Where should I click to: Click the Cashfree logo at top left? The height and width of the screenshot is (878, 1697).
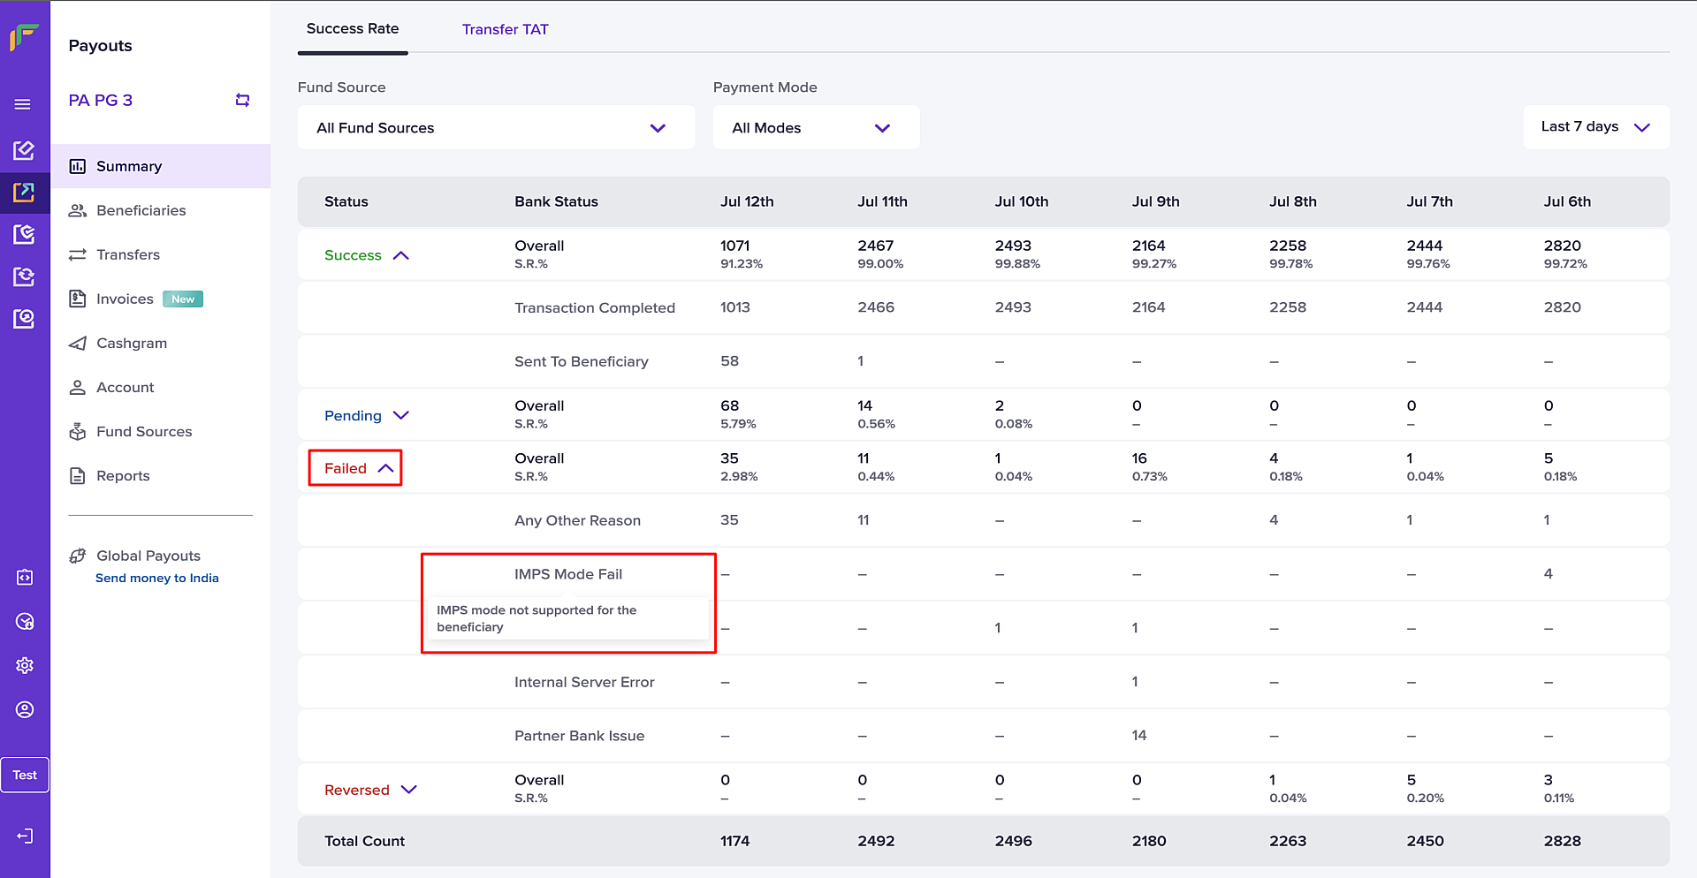pyautogui.click(x=24, y=37)
